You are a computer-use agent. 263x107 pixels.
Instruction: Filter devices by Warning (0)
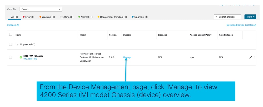(47, 17)
